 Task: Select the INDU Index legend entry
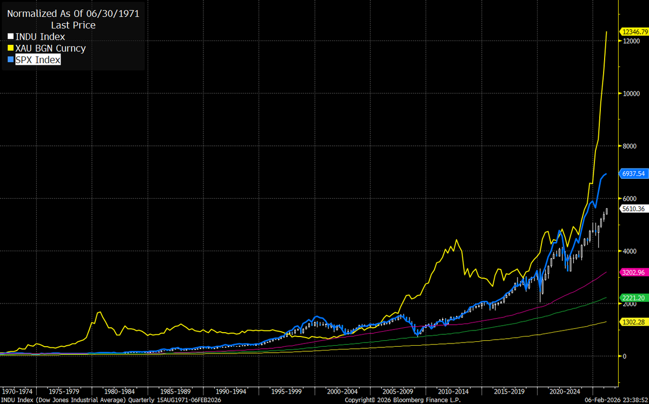[40, 37]
